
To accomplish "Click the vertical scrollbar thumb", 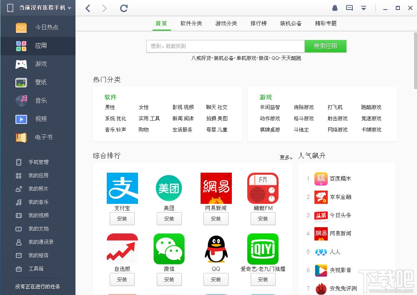I will [x=415, y=60].
